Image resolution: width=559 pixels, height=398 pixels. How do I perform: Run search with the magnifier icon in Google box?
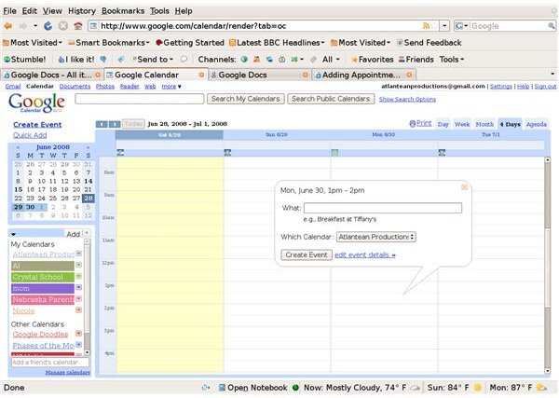pyautogui.click(x=552, y=26)
